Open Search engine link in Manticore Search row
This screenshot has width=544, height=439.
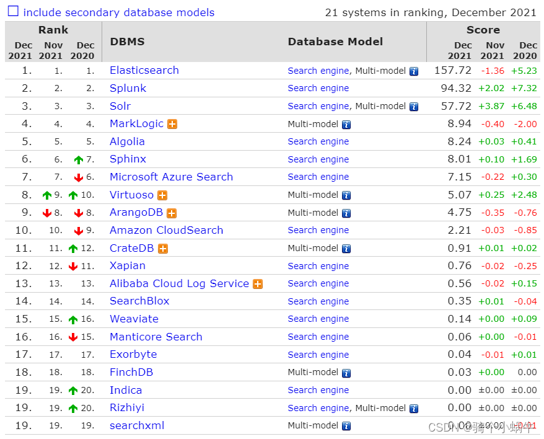[x=318, y=337]
